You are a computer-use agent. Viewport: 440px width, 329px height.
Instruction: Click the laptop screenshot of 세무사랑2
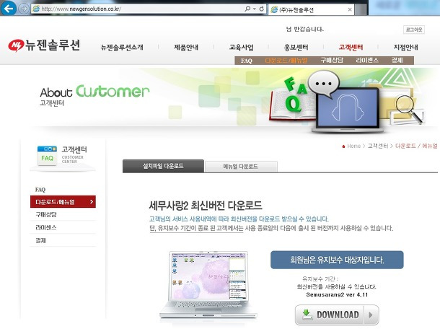click(208, 285)
